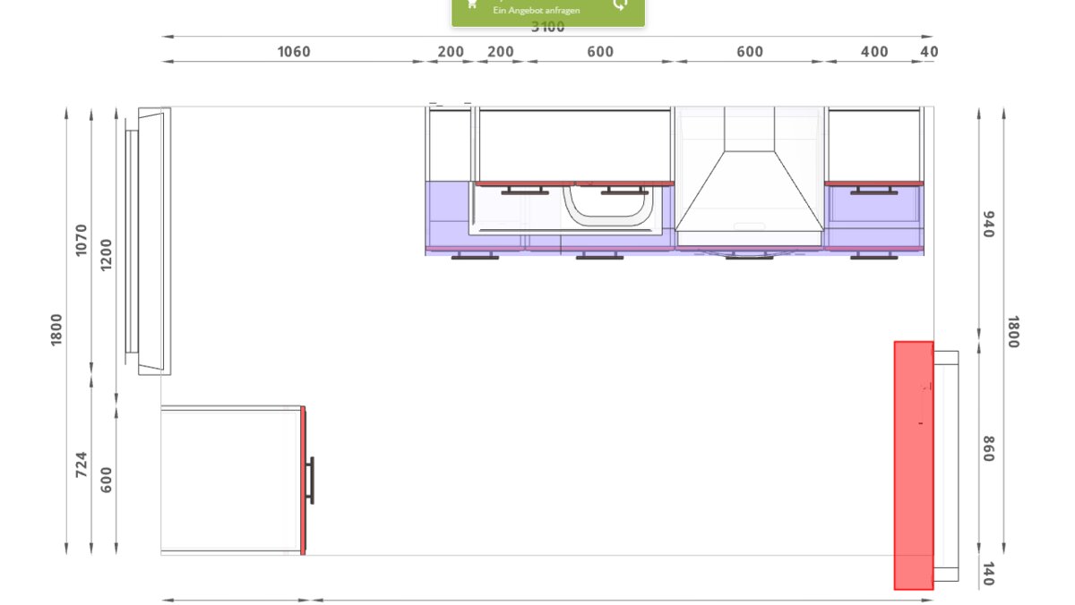
Task: Click the black handle of bottom-left cabinet
Action: pos(311,480)
